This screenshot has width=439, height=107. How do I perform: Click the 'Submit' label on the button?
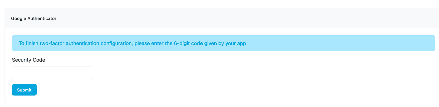[24, 90]
